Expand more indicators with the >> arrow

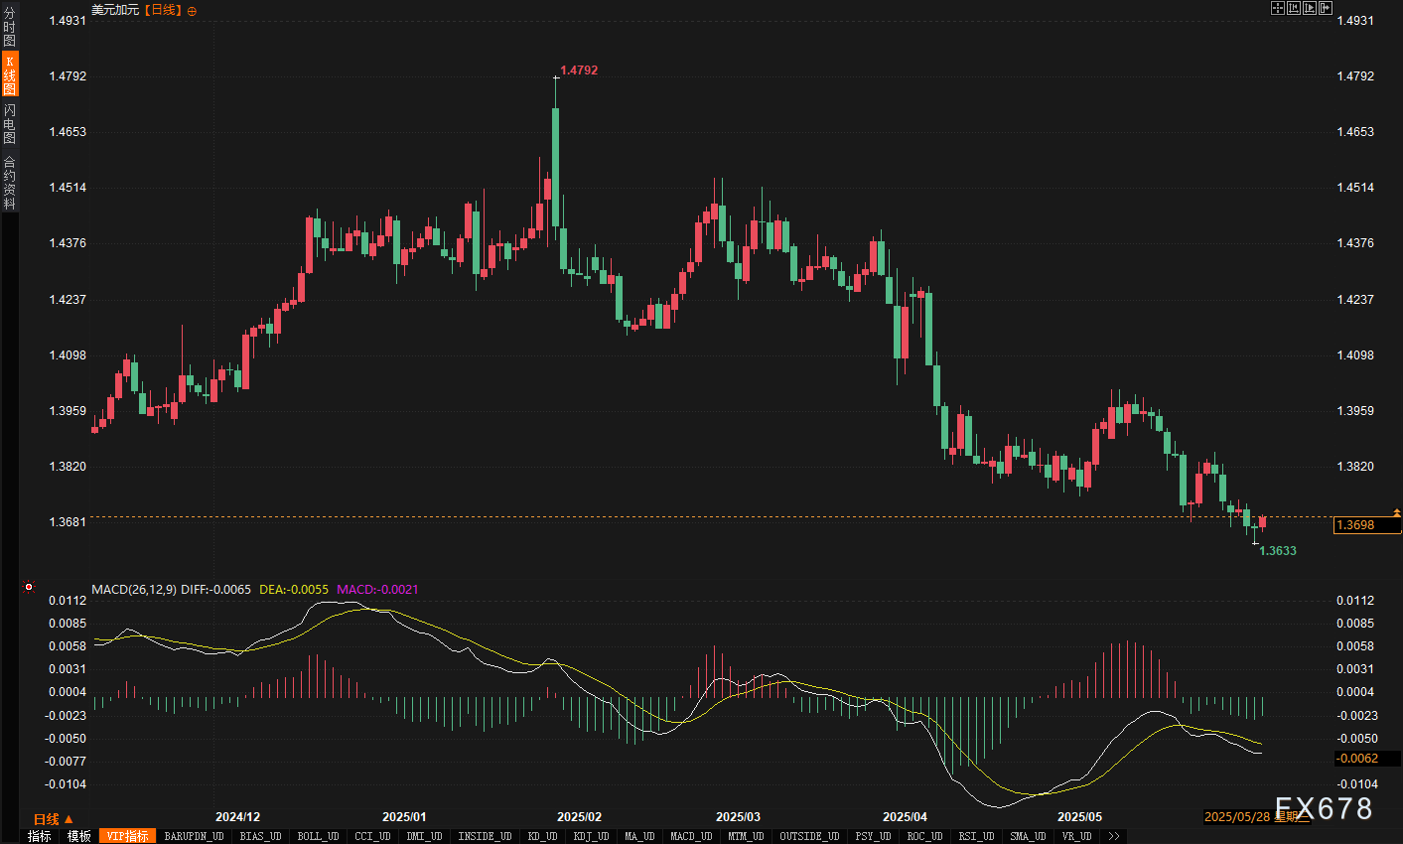[1114, 836]
